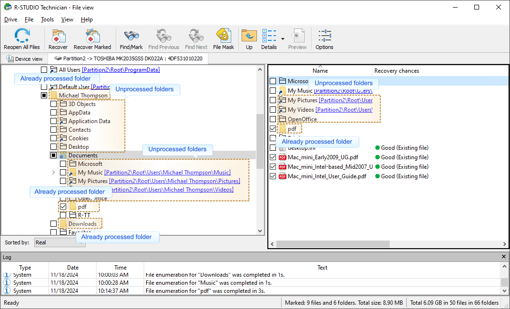Open the Sorted by combo box
The width and height of the screenshot is (510, 309).
pos(60,242)
